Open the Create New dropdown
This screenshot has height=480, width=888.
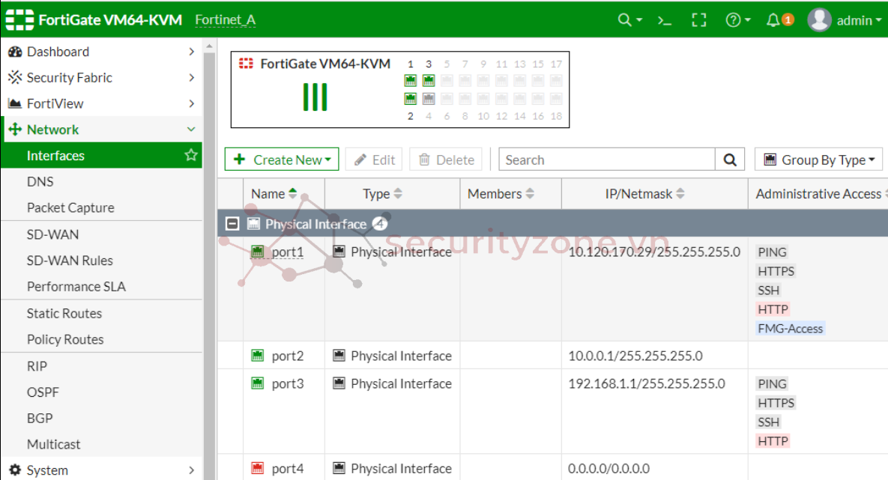tap(282, 160)
